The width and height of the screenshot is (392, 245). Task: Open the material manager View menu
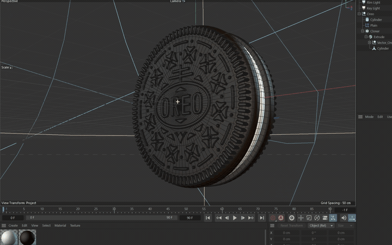(x=34, y=225)
